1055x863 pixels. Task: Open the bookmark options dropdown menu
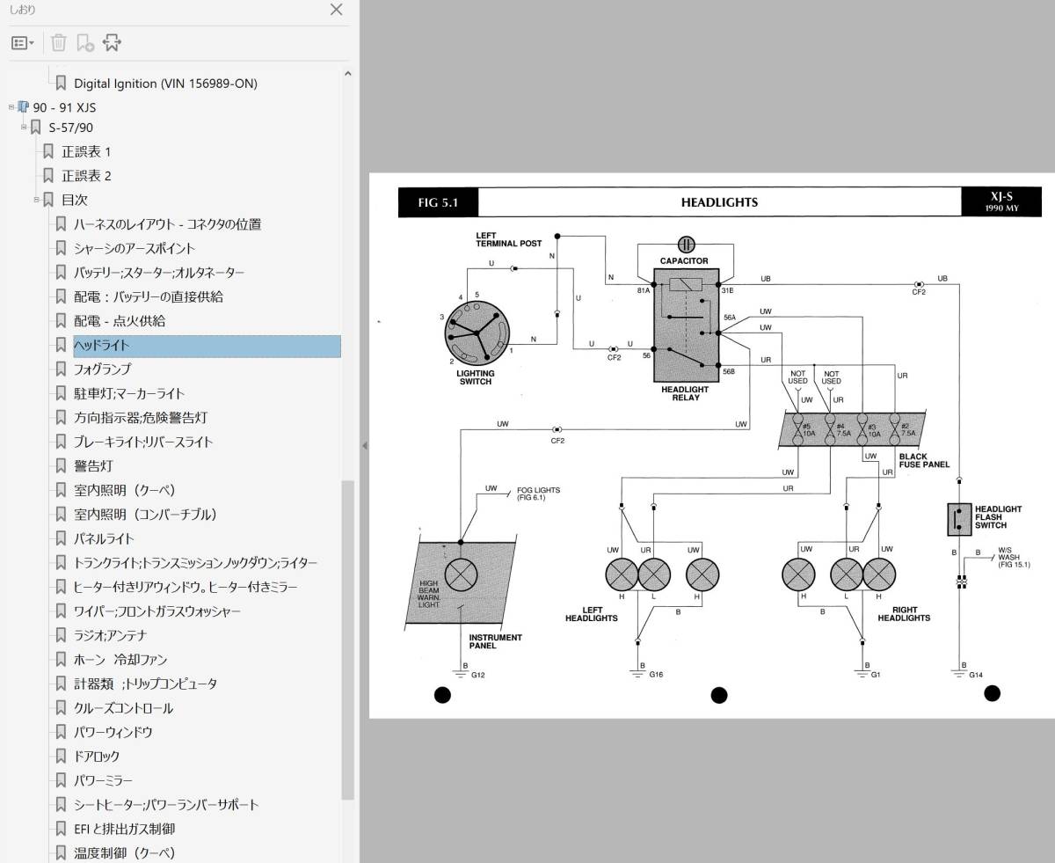coord(23,42)
